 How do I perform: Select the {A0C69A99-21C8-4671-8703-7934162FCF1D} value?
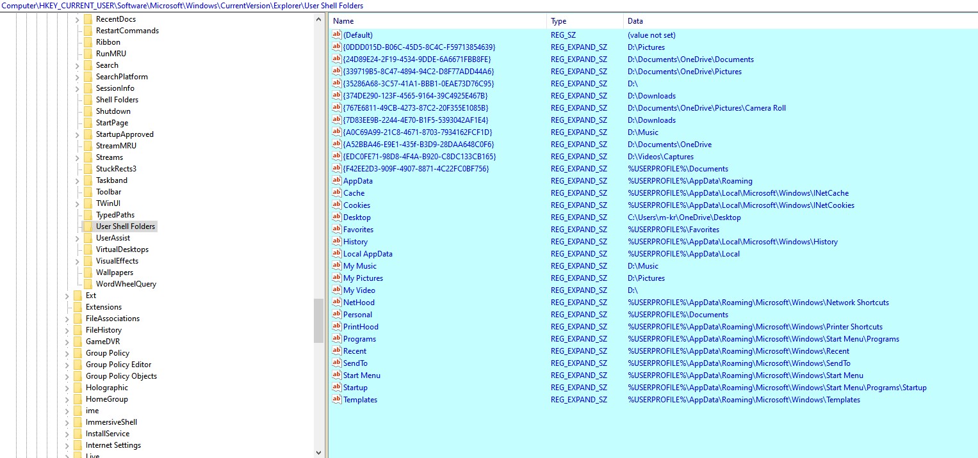[x=418, y=132]
